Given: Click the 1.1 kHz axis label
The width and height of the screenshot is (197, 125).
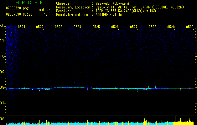Looking at the screenshot, I should point(3,41).
